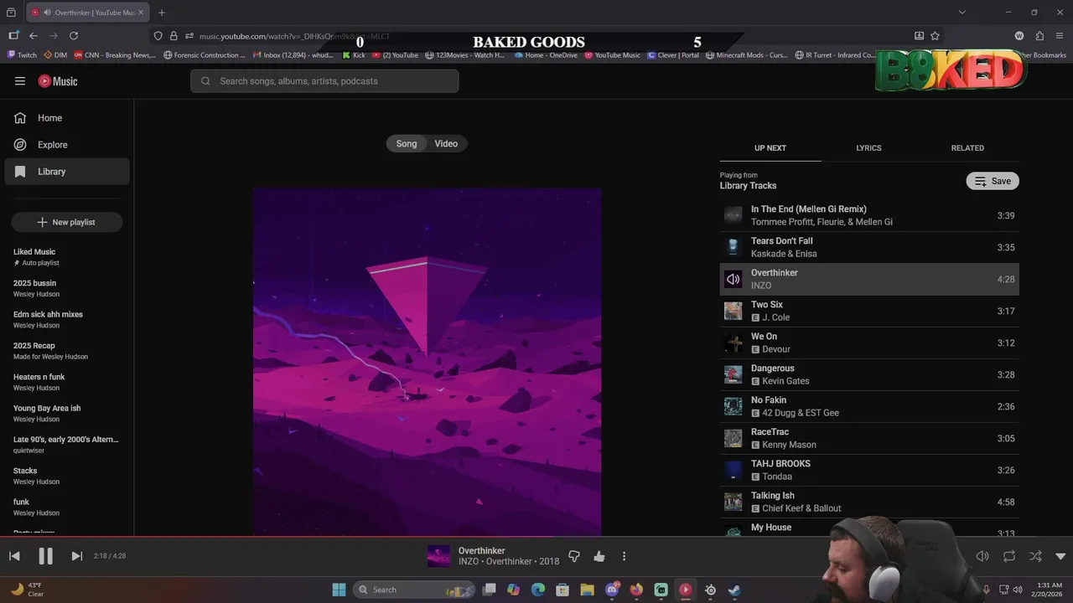The height and width of the screenshot is (603, 1073).
Task: Skip to the next track
Action: pos(76,556)
